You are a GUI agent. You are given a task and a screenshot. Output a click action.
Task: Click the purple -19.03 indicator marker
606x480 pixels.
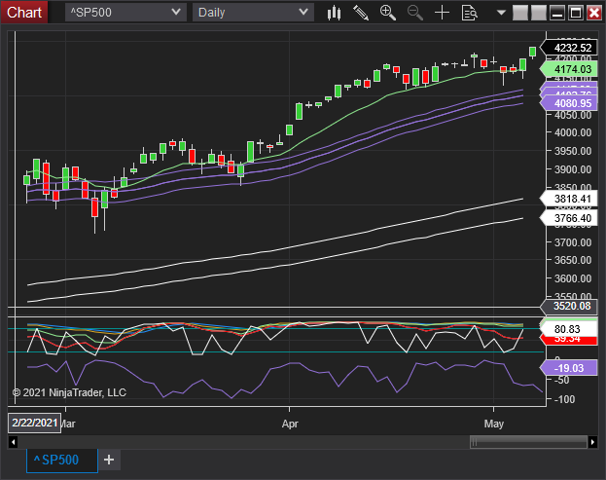[x=569, y=368]
